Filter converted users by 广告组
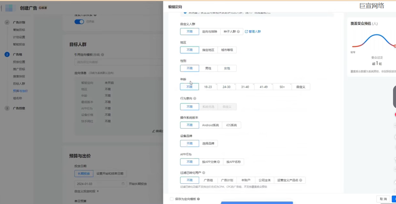Image resolution: width=396 pixels, height=204 pixels. (x=208, y=180)
